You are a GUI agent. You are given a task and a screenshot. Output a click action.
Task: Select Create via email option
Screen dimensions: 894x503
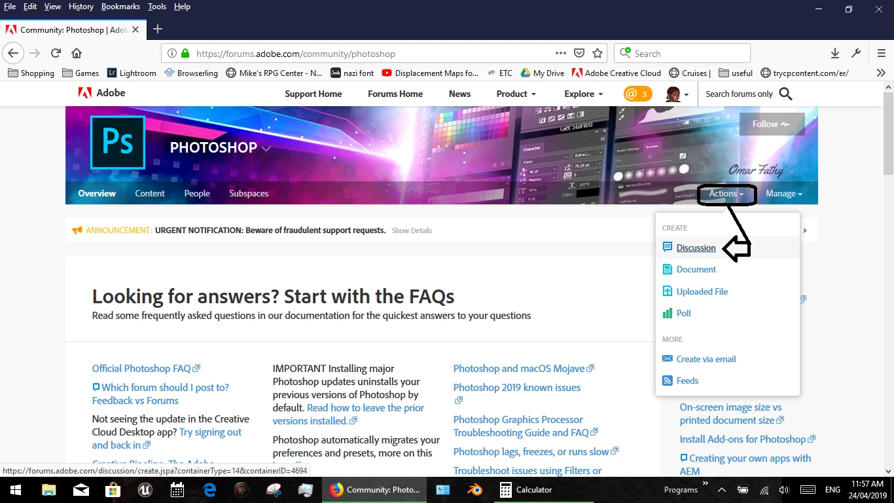point(706,359)
